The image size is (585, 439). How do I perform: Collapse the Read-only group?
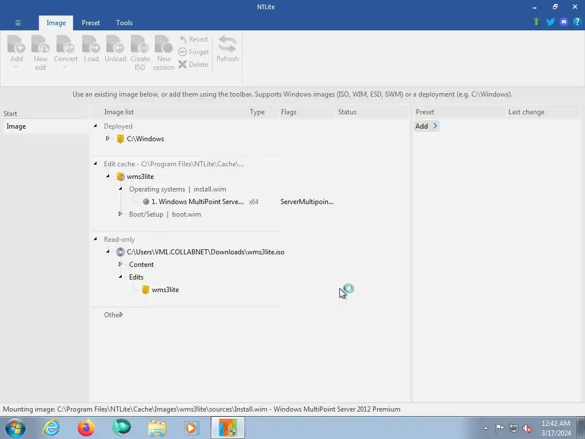(x=95, y=239)
